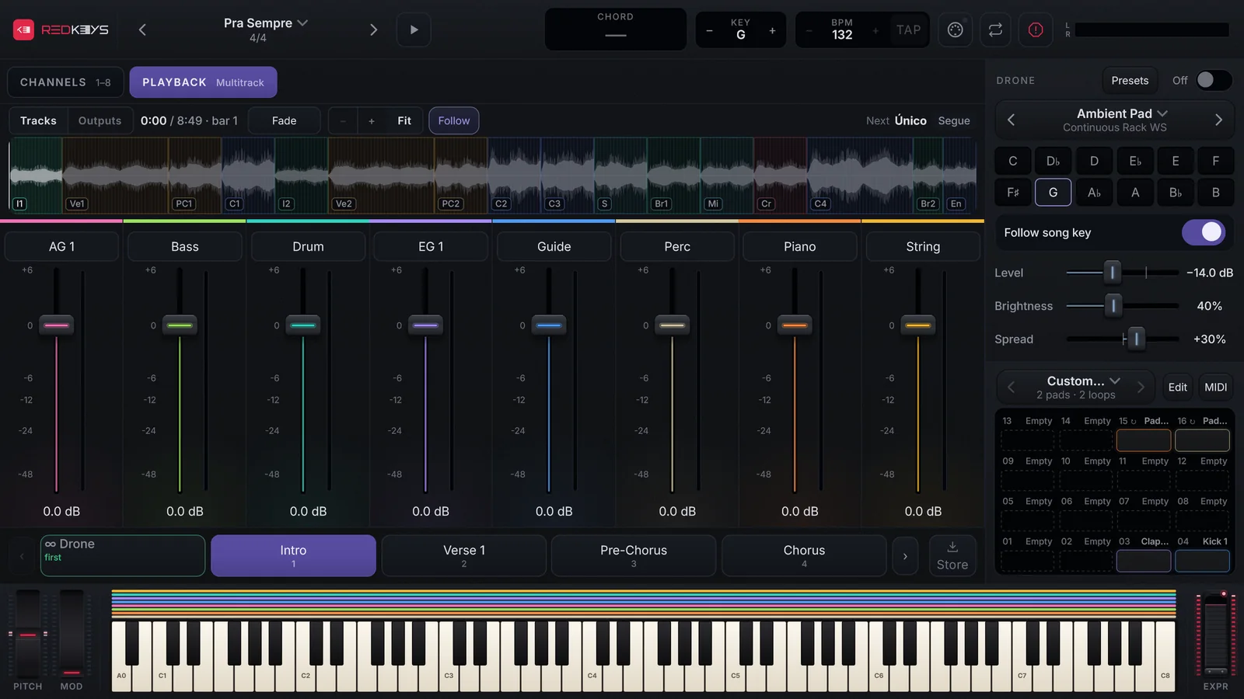
Task: Click the Store download icon
Action: point(952,556)
